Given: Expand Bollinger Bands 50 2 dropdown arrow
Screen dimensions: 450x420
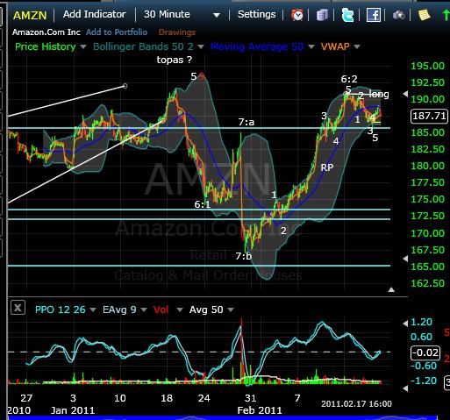Looking at the screenshot, I should tap(201, 46).
